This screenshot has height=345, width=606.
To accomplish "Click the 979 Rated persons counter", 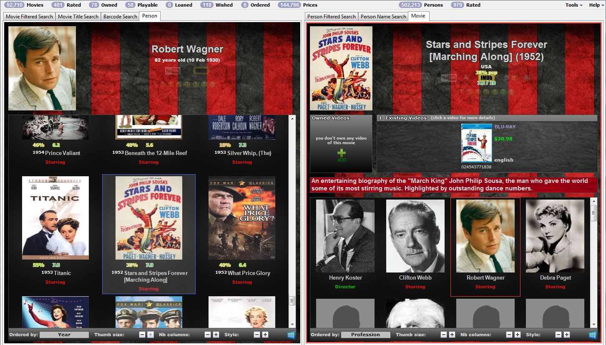I will pyautogui.click(x=466, y=5).
